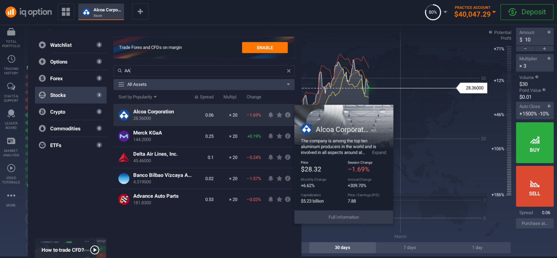Click the Spread column help icon

click(196, 97)
